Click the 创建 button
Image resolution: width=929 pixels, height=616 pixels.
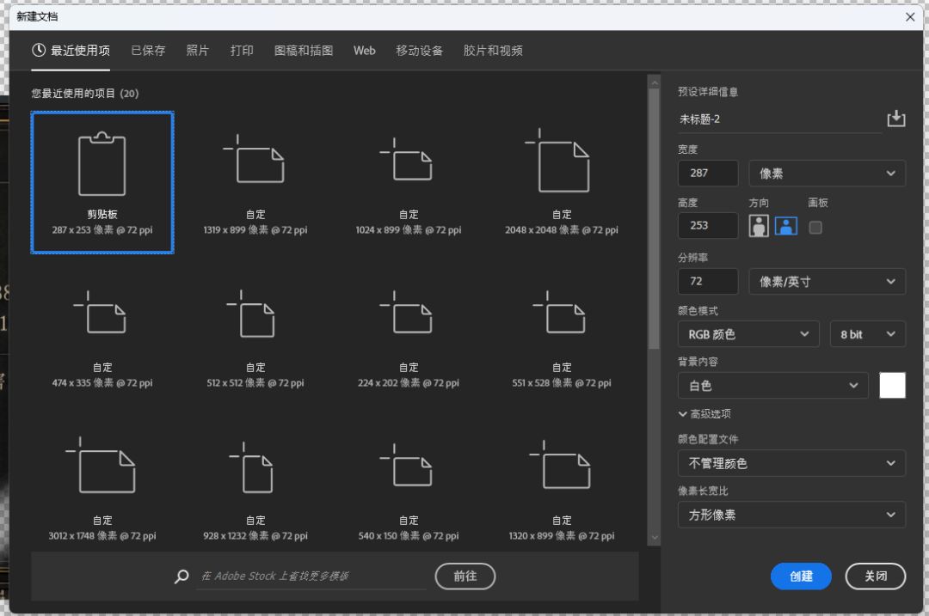coord(801,576)
